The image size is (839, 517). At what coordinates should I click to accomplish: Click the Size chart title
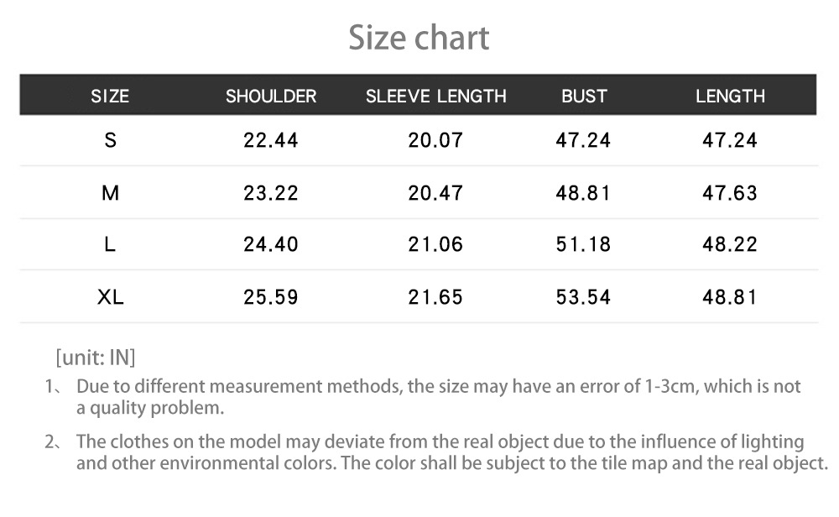pos(419,39)
